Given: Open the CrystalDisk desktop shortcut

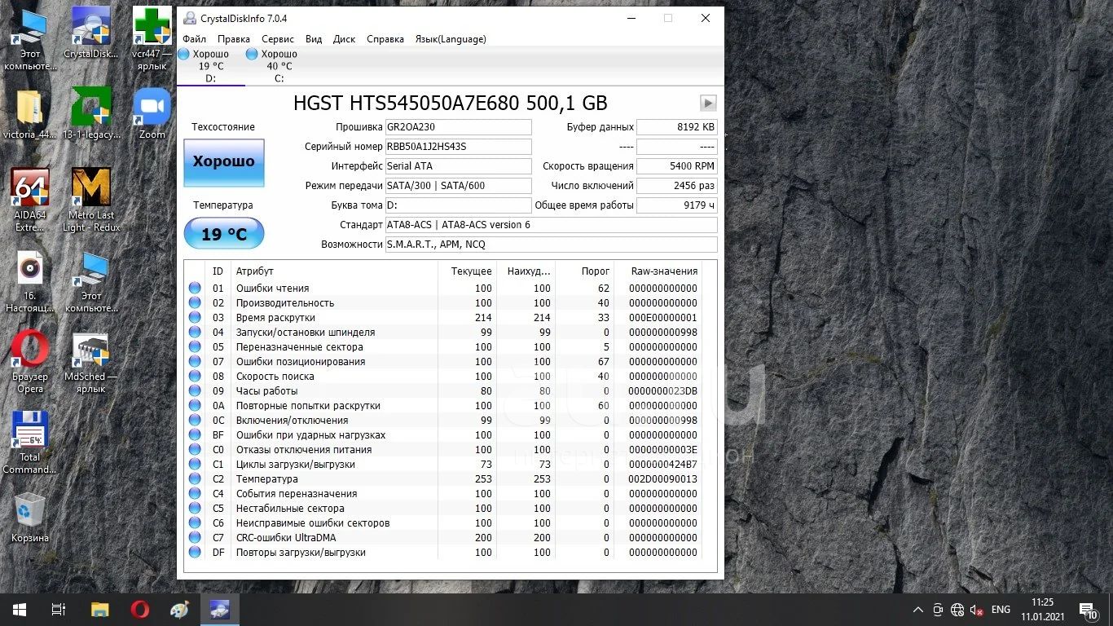Looking at the screenshot, I should click(91, 33).
